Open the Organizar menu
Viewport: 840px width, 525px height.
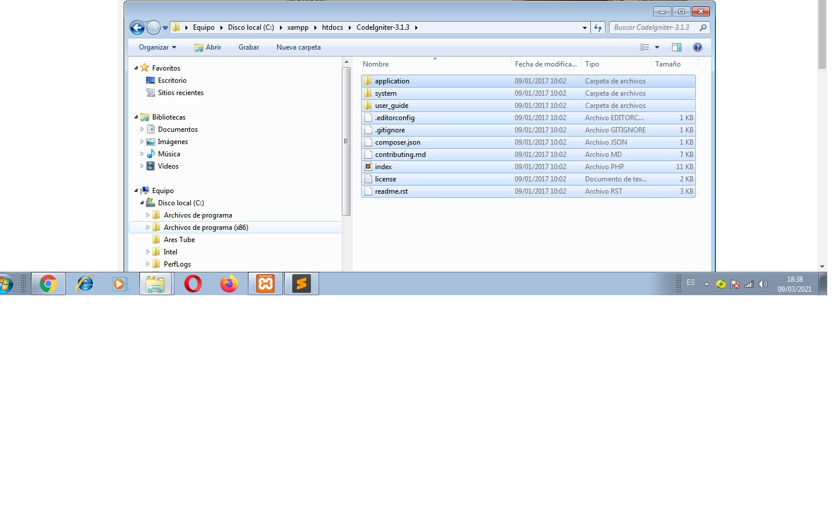157,47
